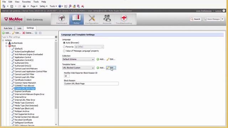Click the browser Feeds toolbar icon
Screen dimensions: 228x128
coord(12,6)
